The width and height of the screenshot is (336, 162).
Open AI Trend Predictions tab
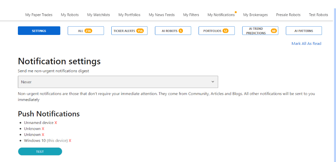pos(260,31)
